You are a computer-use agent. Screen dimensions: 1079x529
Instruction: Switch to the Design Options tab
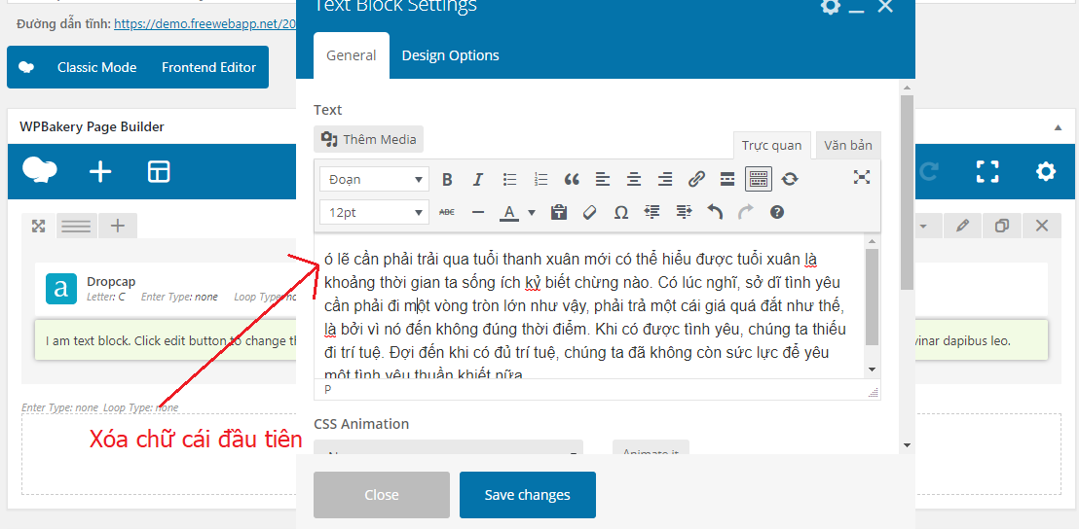(x=450, y=55)
